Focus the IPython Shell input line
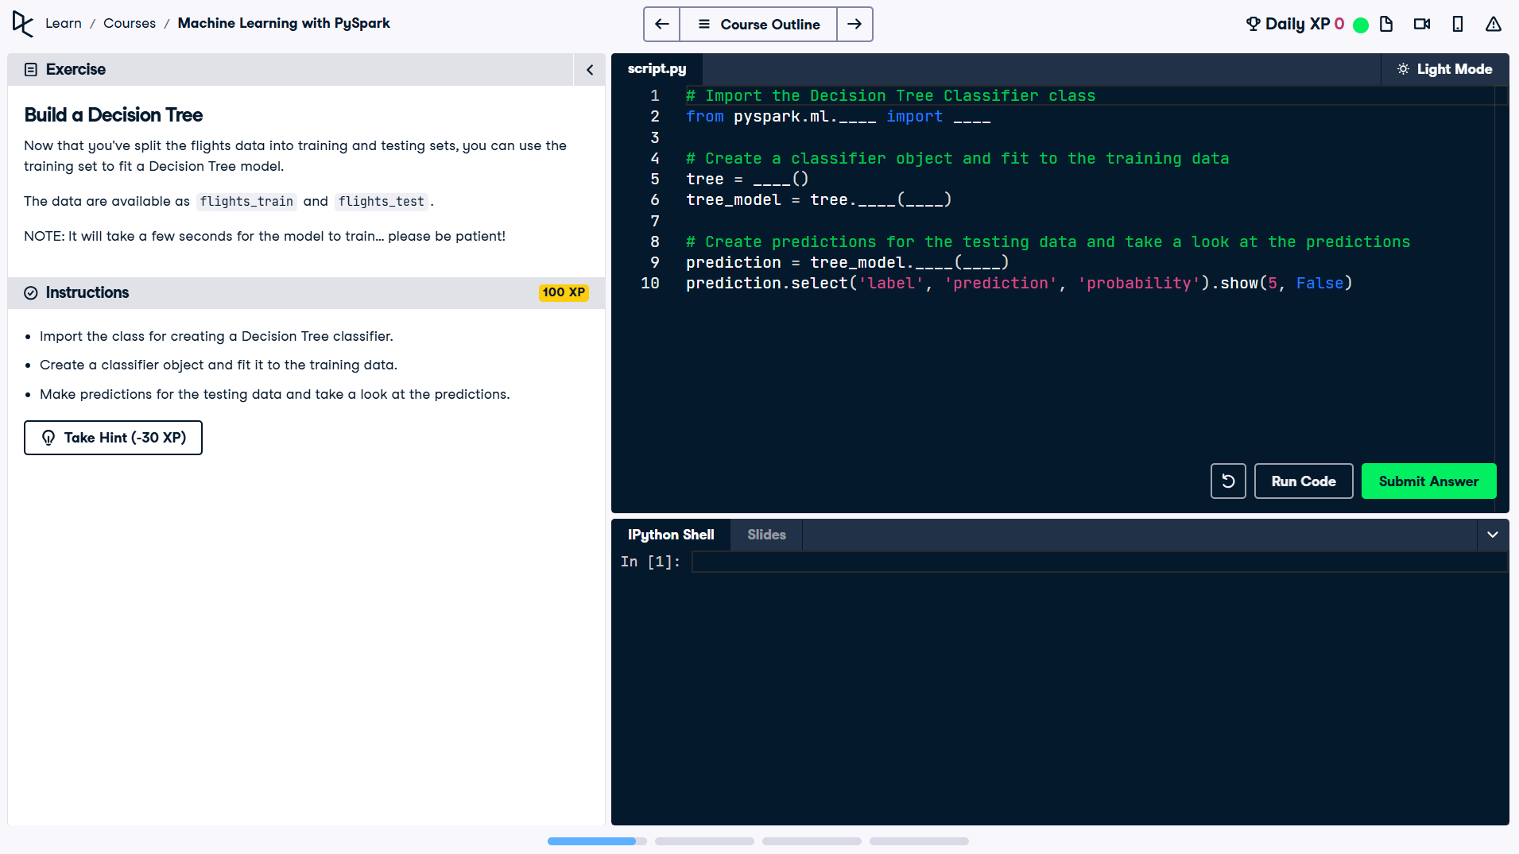This screenshot has width=1519, height=854. (x=1099, y=562)
